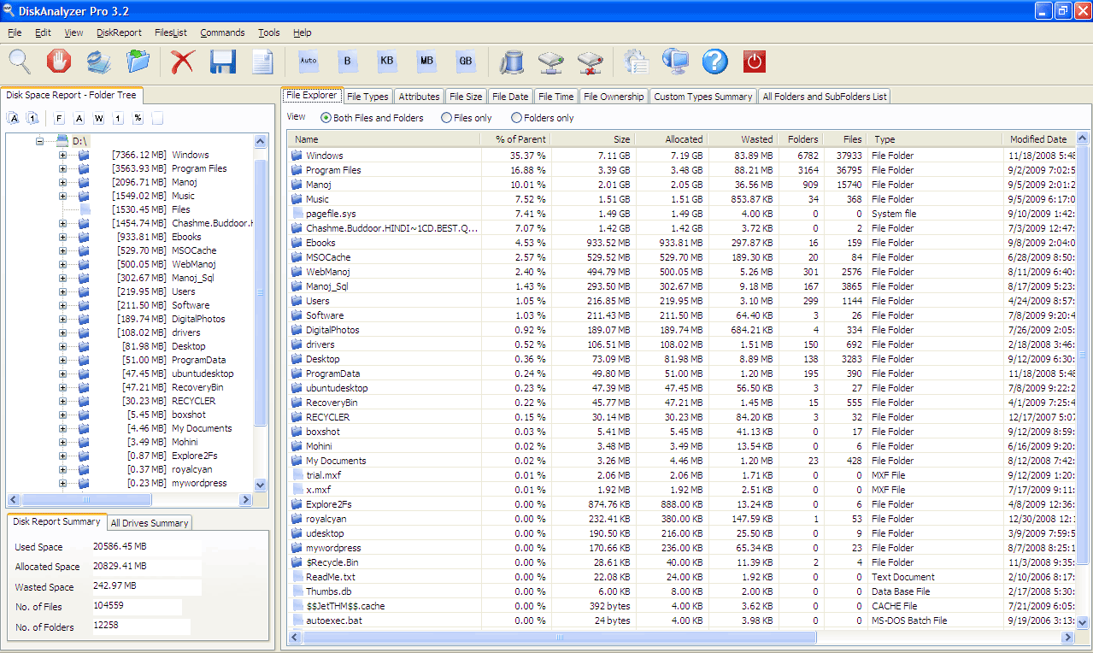Click the floppy disk save icon
This screenshot has height=653, width=1093.
(223, 62)
